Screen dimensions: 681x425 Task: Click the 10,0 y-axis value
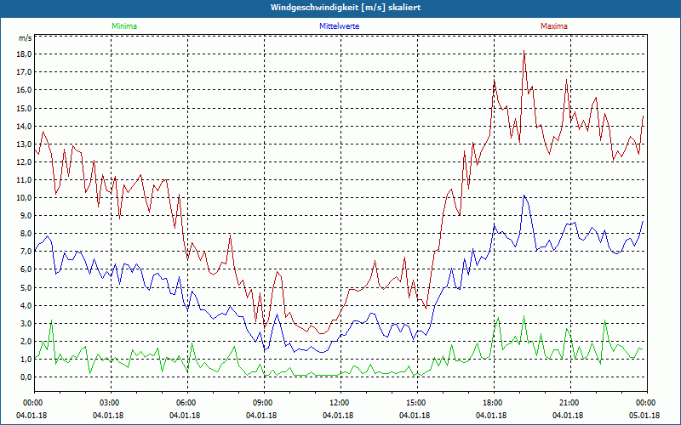tap(25, 198)
